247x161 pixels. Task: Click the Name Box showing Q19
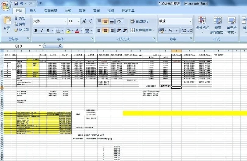click(19, 46)
